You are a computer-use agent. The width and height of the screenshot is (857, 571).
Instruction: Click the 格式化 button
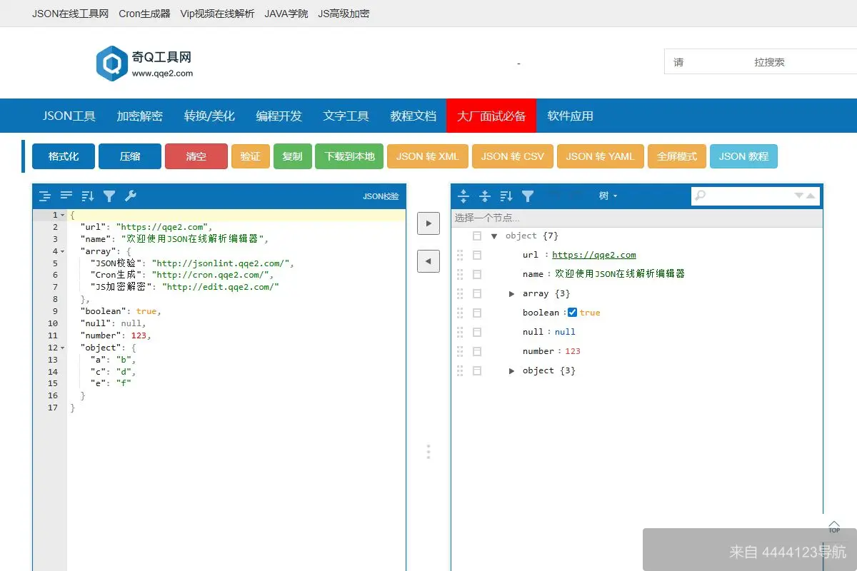click(x=64, y=156)
